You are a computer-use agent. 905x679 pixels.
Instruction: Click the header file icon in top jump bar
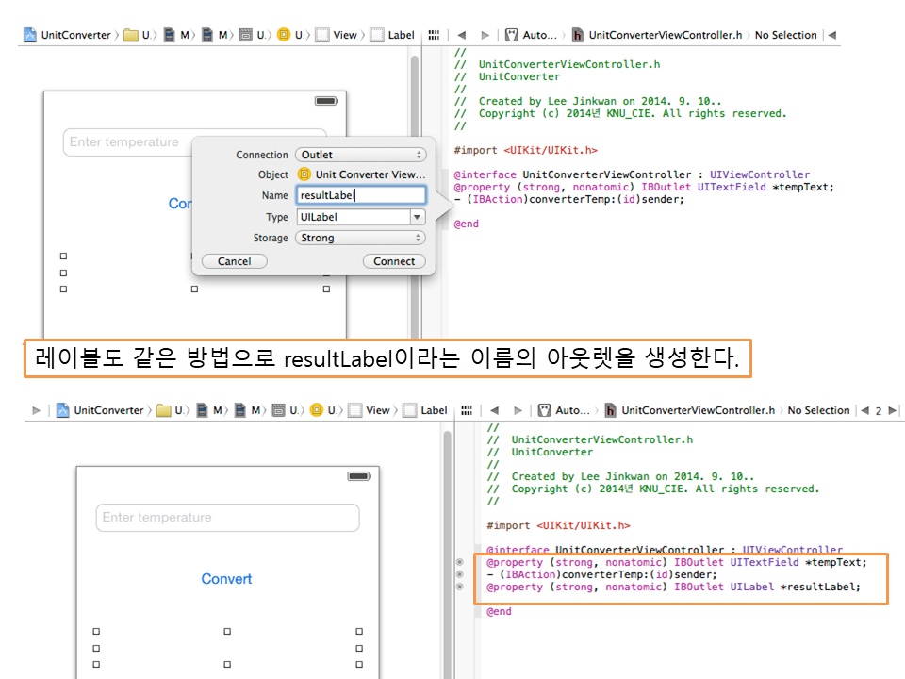pos(577,35)
